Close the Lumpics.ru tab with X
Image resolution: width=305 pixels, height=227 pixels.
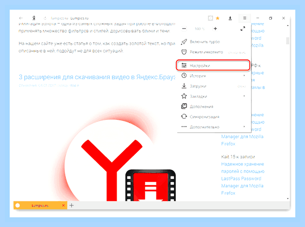point(63,205)
